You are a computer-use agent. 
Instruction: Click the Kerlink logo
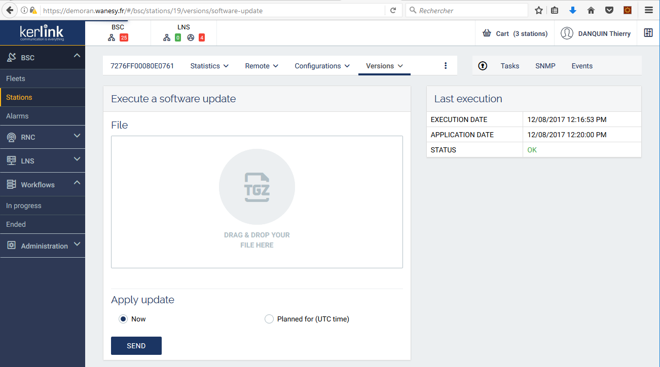point(42,33)
